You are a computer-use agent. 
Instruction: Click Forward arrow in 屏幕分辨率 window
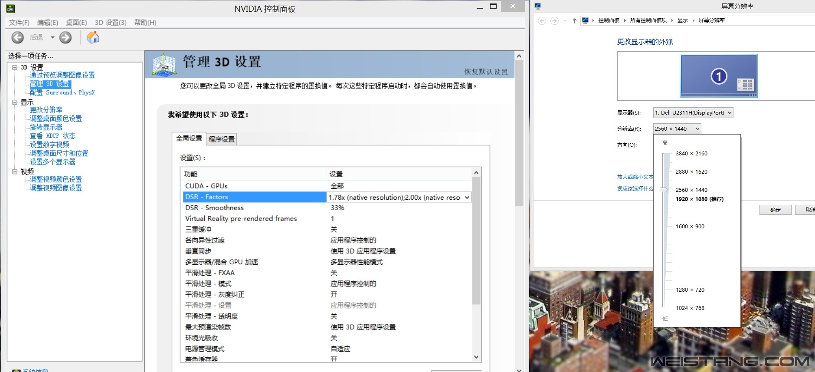[554, 21]
